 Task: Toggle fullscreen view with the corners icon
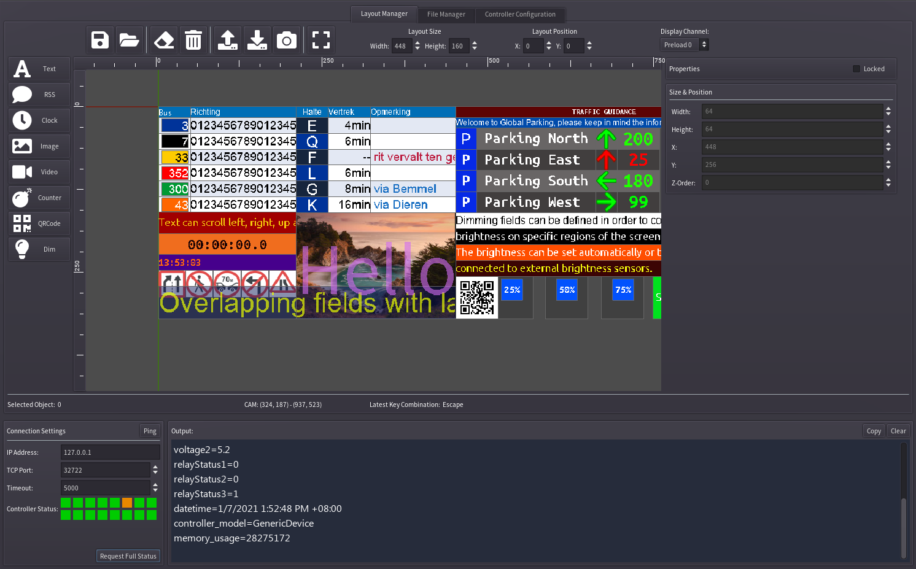[321, 41]
